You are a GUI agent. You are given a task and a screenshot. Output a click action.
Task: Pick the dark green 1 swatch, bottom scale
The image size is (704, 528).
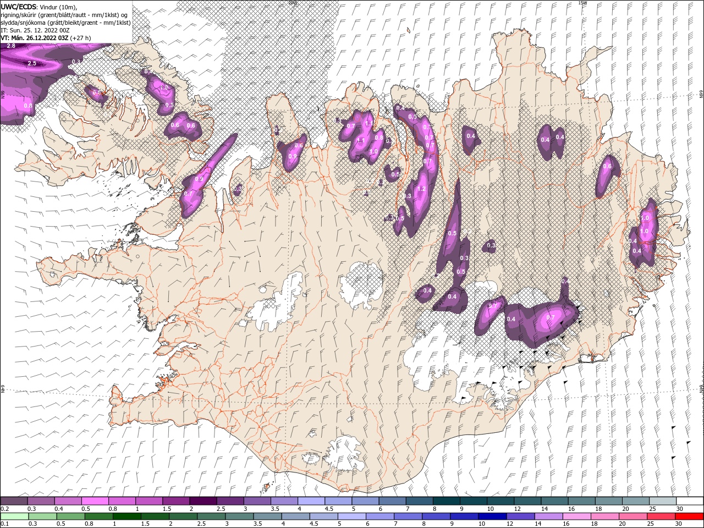point(127,516)
